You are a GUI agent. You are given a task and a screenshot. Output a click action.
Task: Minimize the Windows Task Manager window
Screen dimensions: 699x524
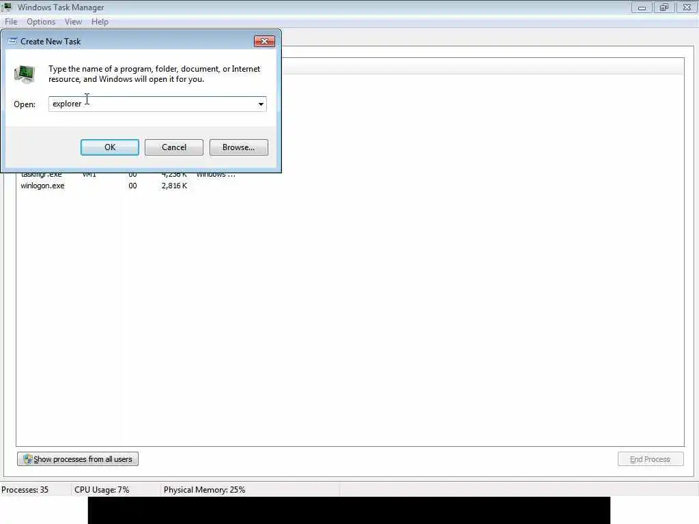642,7
